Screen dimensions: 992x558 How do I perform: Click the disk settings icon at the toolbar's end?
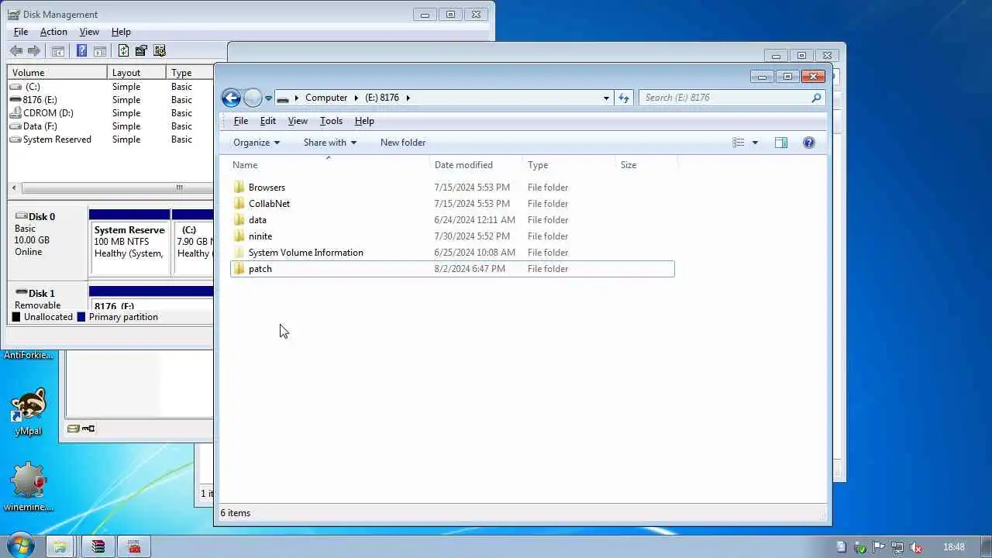point(160,51)
